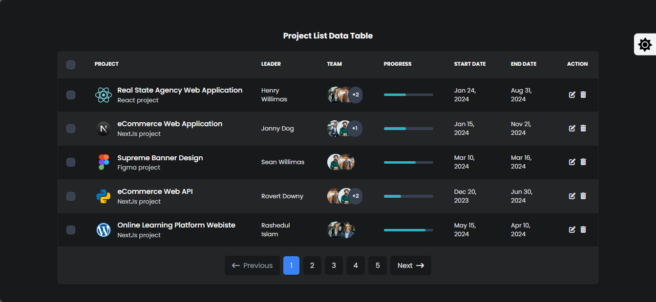Click the Next page button
Viewport: 656px width, 302px height.
coord(410,265)
